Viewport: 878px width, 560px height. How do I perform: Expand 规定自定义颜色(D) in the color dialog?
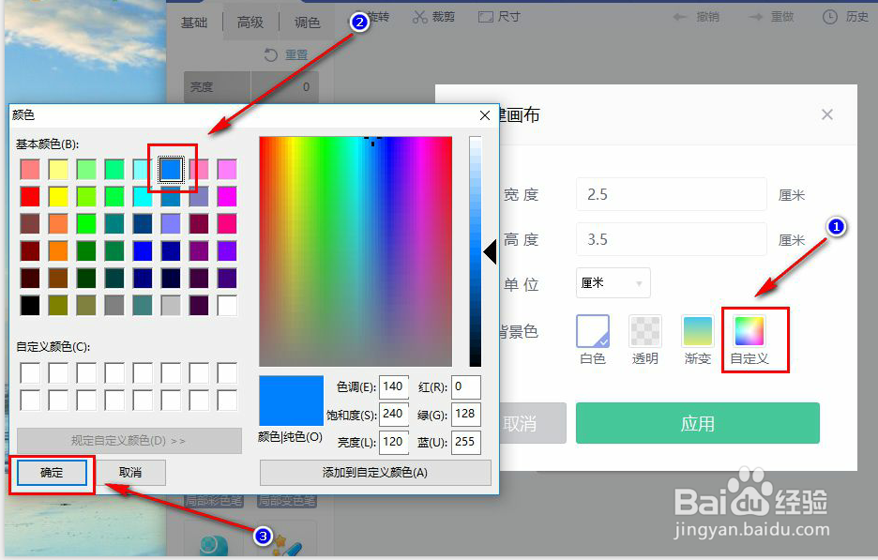(129, 441)
